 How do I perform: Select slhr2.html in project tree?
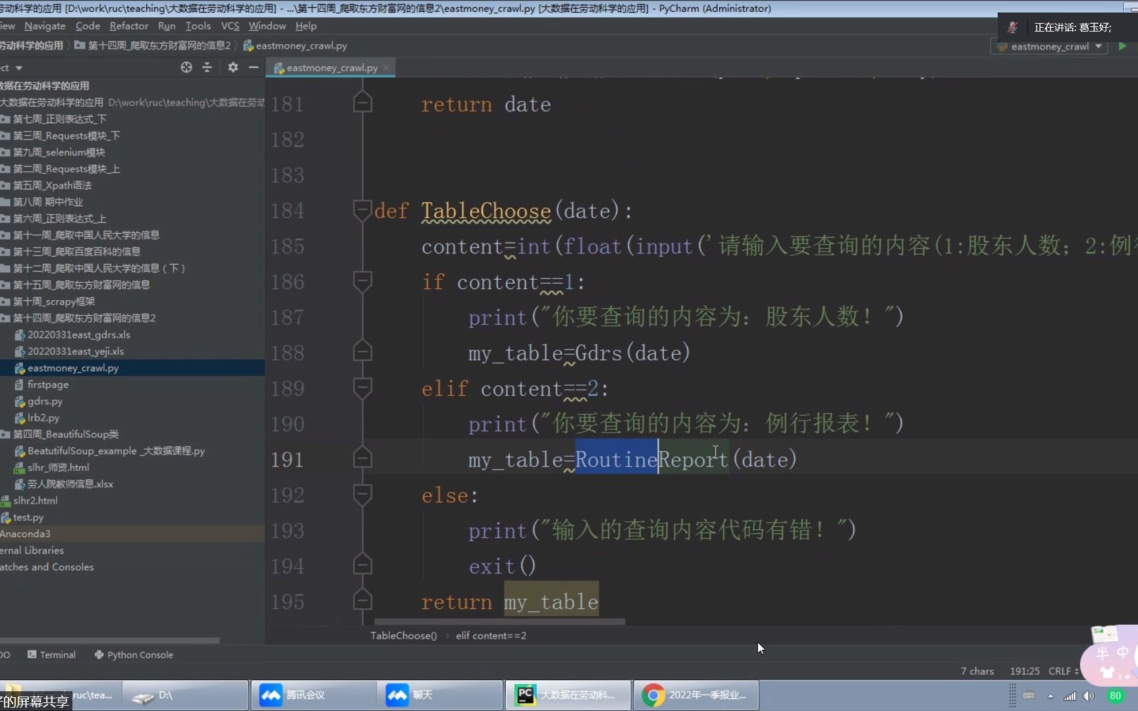35,500
